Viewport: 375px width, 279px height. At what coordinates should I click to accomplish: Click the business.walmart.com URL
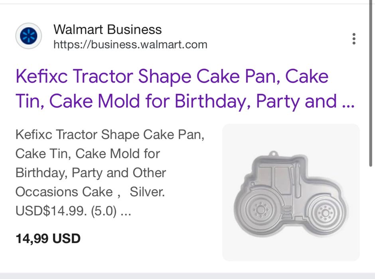tap(130, 45)
